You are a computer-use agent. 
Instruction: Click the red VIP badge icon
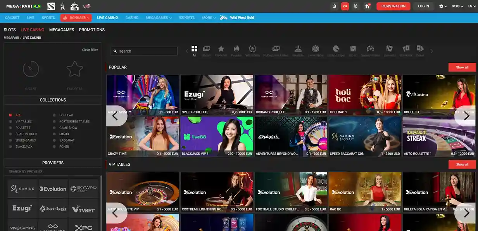(345, 6)
